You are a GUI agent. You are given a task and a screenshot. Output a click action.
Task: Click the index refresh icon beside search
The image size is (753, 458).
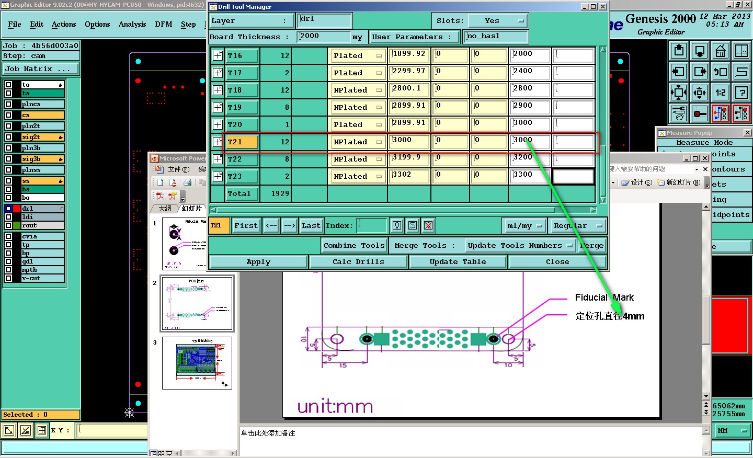click(x=413, y=225)
